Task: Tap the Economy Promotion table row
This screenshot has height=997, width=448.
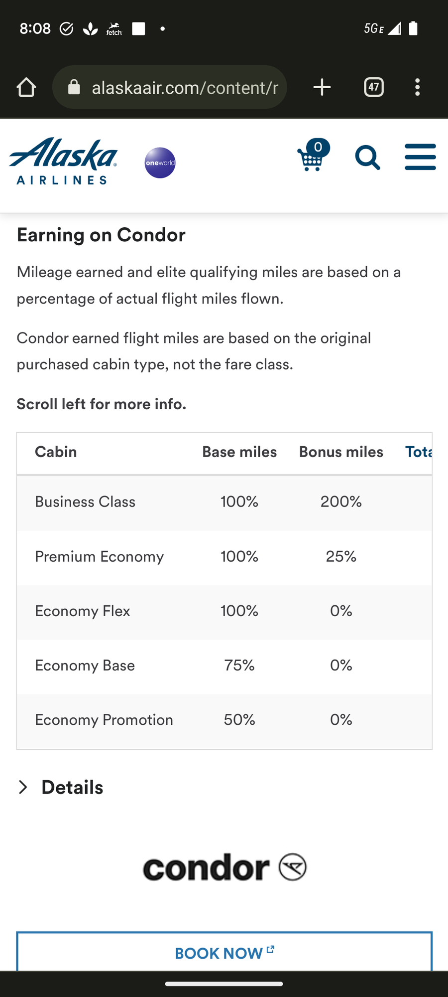Action: (x=224, y=721)
